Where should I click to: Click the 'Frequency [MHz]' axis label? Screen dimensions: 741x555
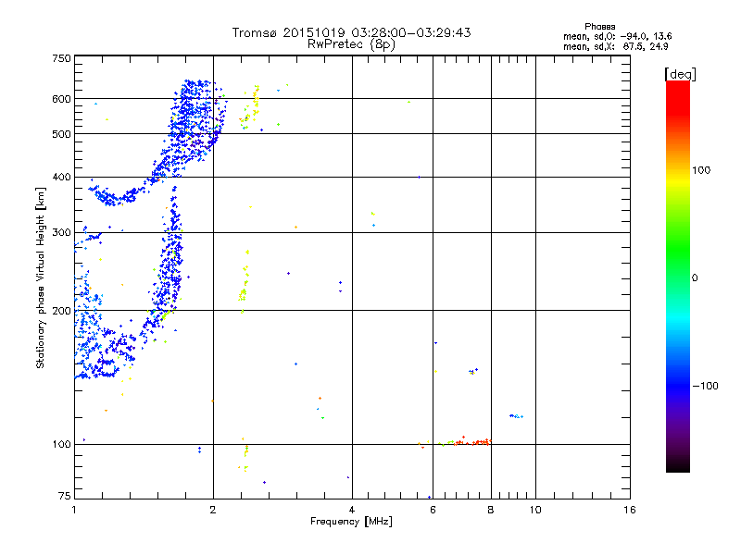click(x=351, y=522)
